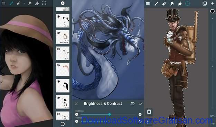
Task: Hide the Hard Light layer with eye icon
Action: coord(58,33)
